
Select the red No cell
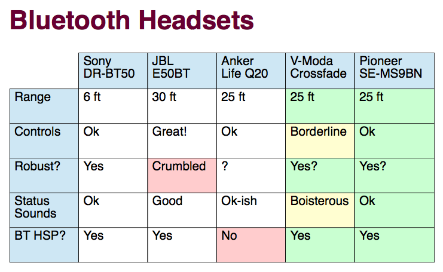point(250,243)
